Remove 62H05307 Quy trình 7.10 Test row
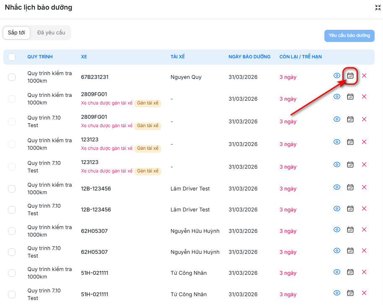The width and height of the screenshot is (383, 305). pyautogui.click(x=364, y=250)
